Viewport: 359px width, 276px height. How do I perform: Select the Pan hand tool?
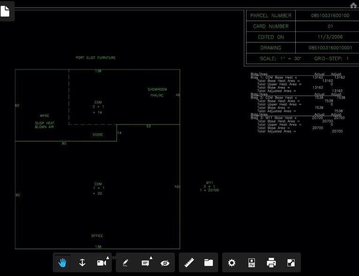click(62, 263)
